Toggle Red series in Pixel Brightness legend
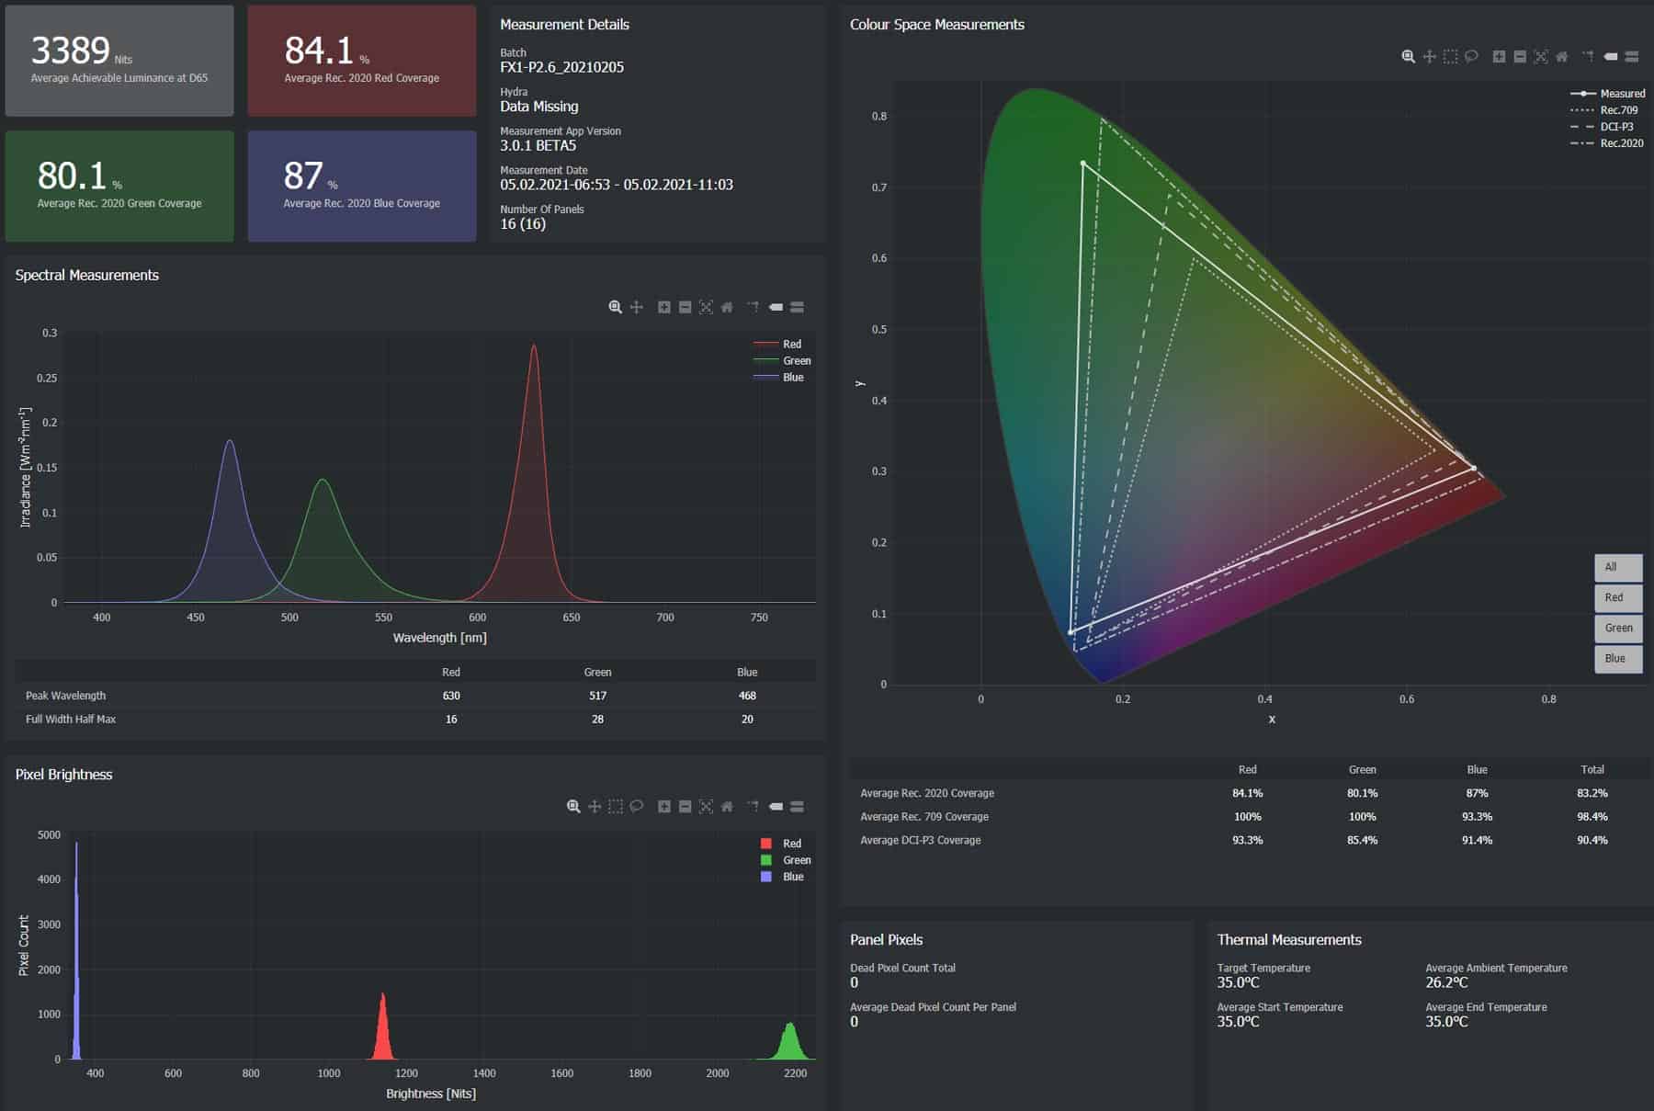 tap(781, 843)
